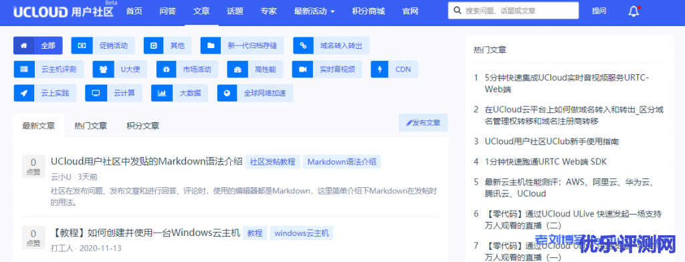
Task: Open notifications bell icon
Action: [633, 11]
